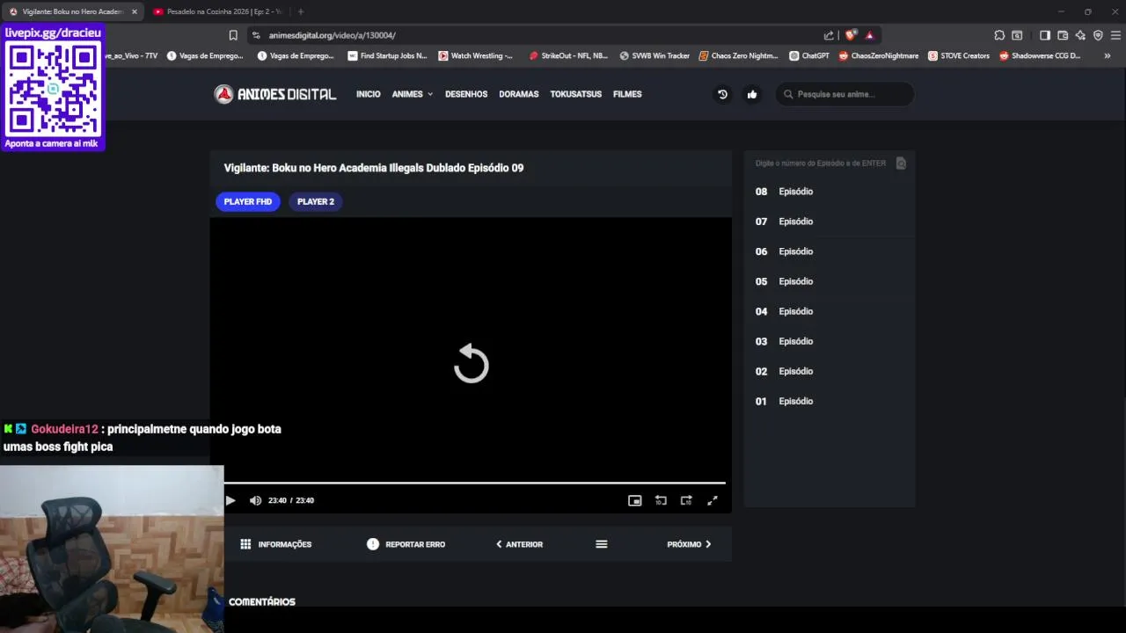
Task: Rewind 10 seconds with the player icon
Action: click(x=661, y=500)
